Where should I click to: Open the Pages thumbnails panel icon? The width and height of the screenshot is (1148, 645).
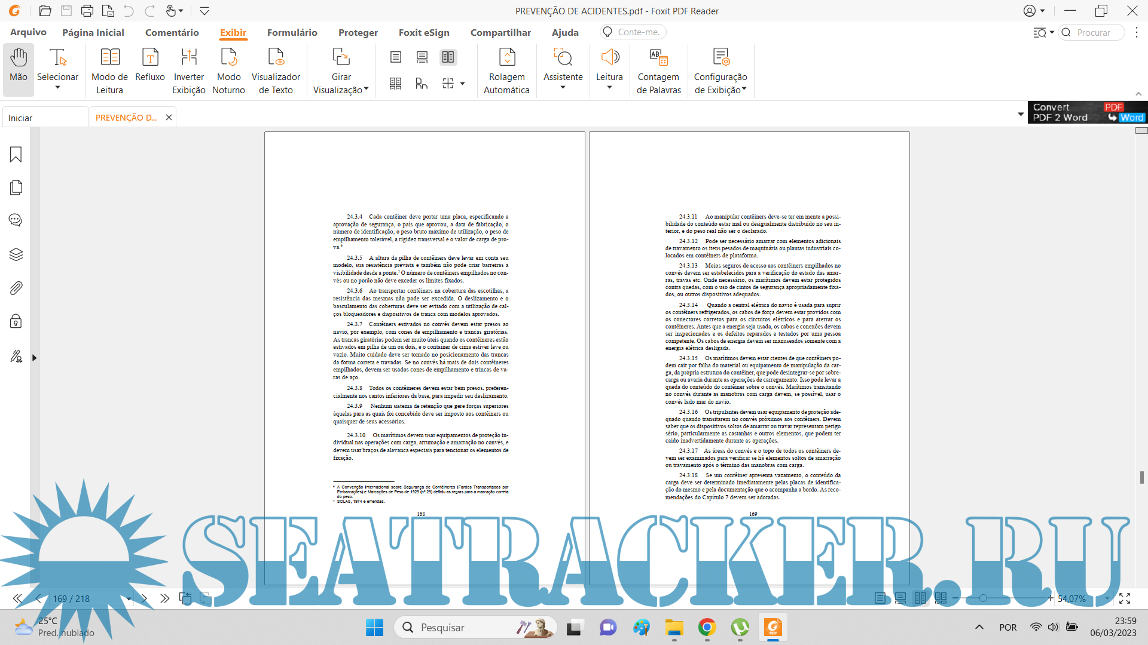click(x=16, y=188)
